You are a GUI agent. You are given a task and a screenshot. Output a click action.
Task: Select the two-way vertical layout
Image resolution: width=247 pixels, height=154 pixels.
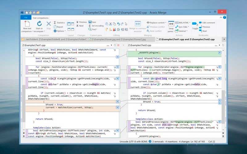pos(69,24)
